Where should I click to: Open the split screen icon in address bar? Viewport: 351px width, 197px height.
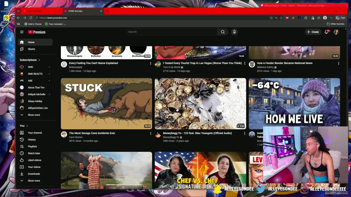point(271,18)
